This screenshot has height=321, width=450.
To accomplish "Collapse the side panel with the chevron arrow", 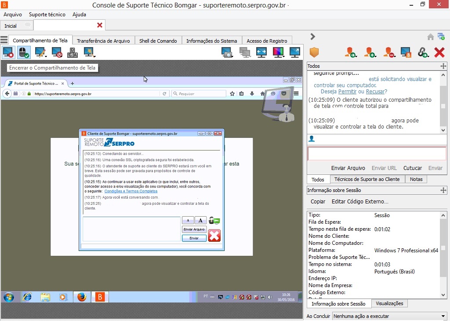I will coord(313,37).
